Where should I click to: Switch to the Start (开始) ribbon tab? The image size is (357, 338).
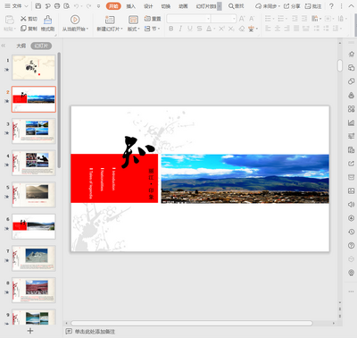pyautogui.click(x=113, y=6)
